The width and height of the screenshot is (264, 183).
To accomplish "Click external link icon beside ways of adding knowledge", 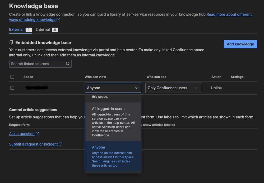I will click(x=58, y=20).
